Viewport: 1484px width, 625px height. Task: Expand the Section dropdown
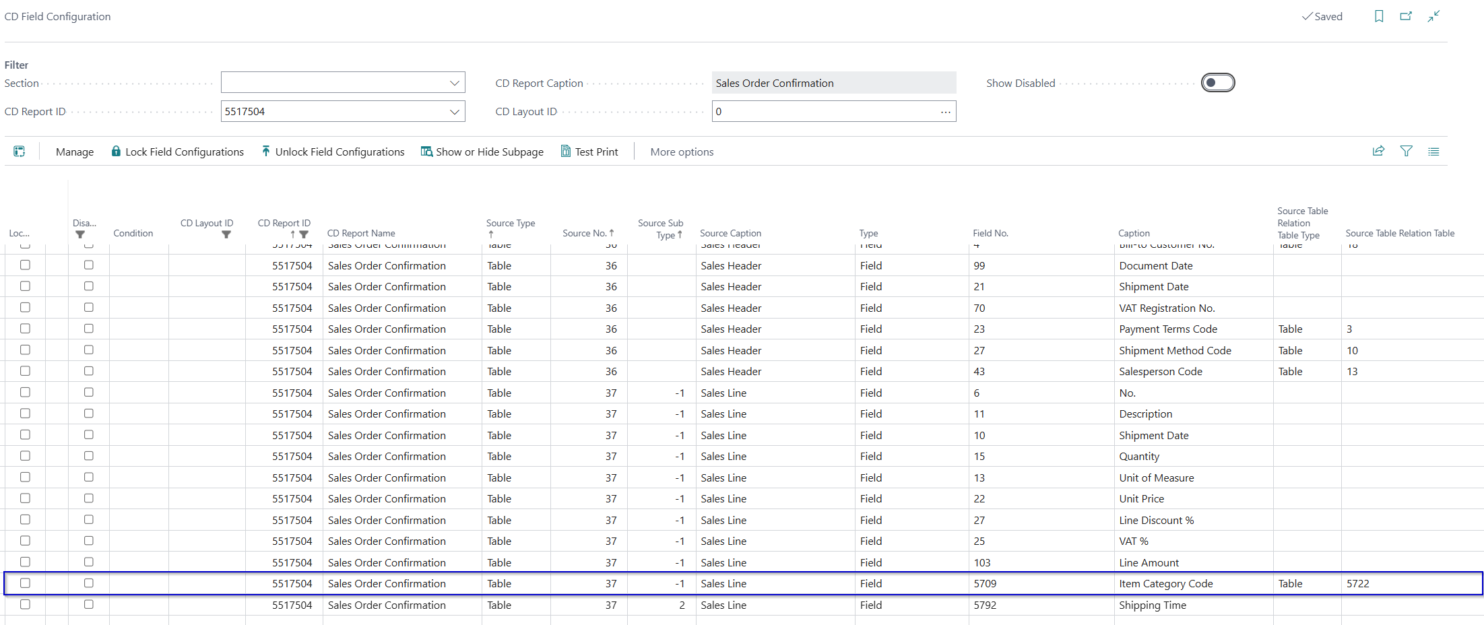click(x=455, y=83)
